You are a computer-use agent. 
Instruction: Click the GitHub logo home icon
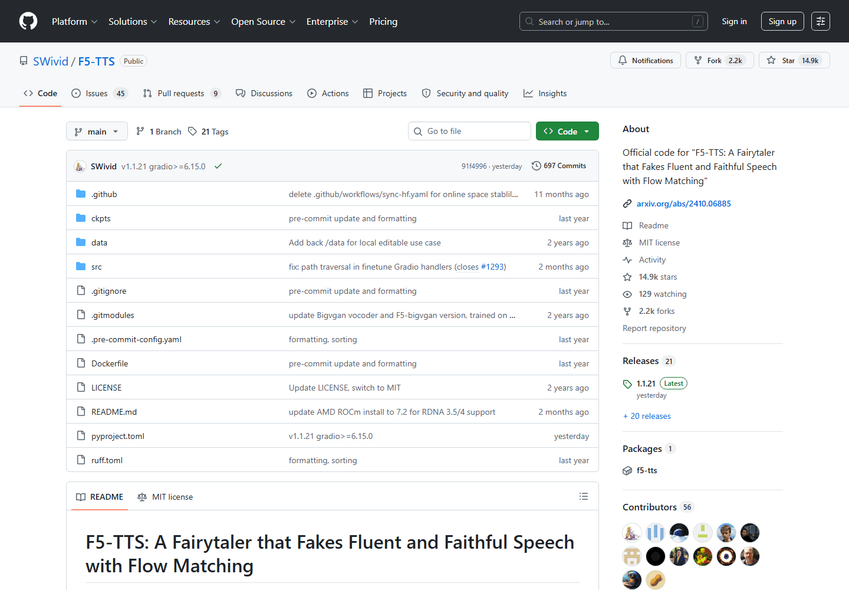click(28, 21)
